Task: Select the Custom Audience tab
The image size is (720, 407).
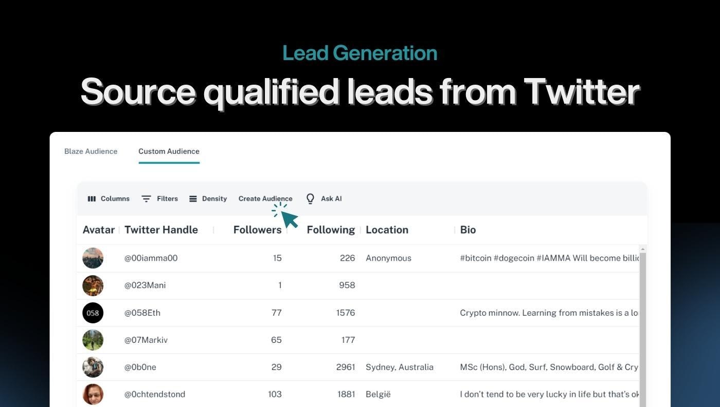Action: 169,151
